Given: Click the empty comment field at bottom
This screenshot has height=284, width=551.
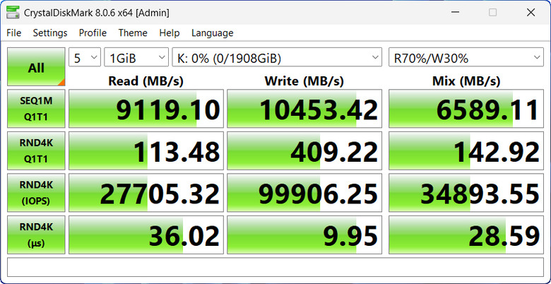Looking at the screenshot, I should 275,268.
